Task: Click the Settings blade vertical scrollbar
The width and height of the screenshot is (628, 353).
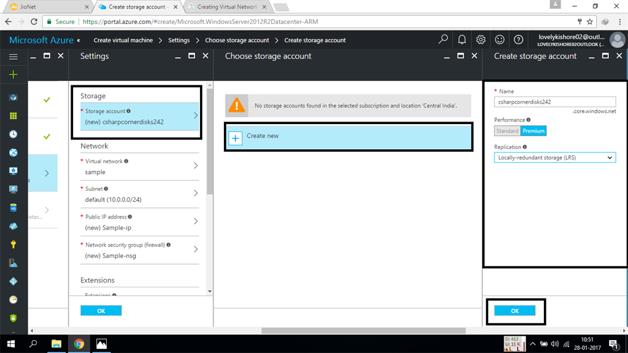Action: pyautogui.click(x=210, y=141)
